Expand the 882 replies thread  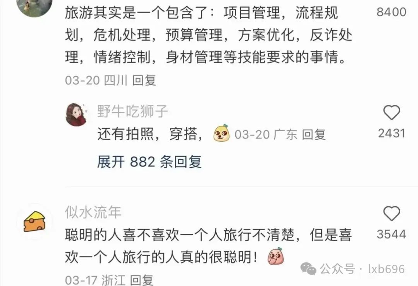[x=149, y=162]
